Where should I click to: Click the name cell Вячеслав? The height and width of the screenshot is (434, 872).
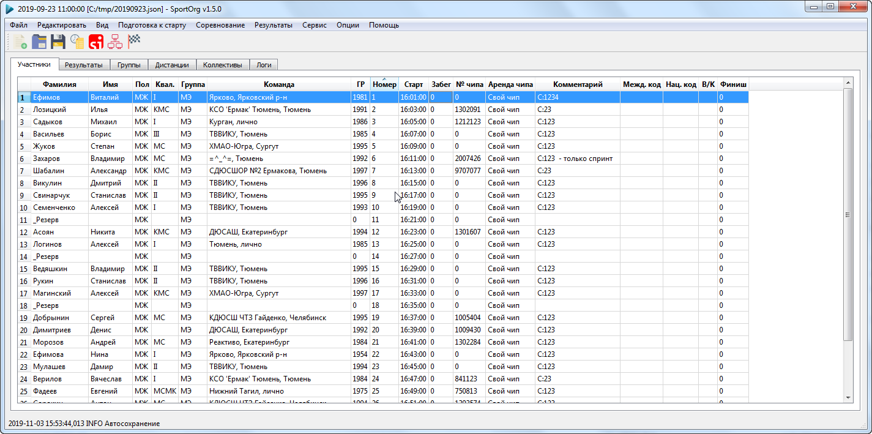pyautogui.click(x=110, y=379)
